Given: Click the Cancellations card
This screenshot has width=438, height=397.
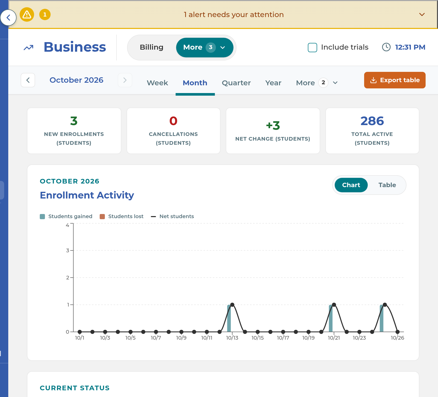Looking at the screenshot, I should point(174,131).
